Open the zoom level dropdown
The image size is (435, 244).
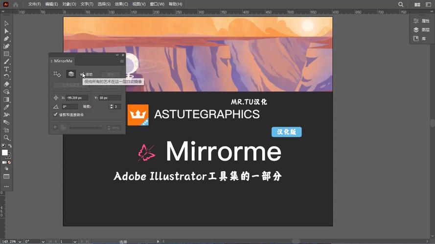pyautogui.click(x=20, y=242)
